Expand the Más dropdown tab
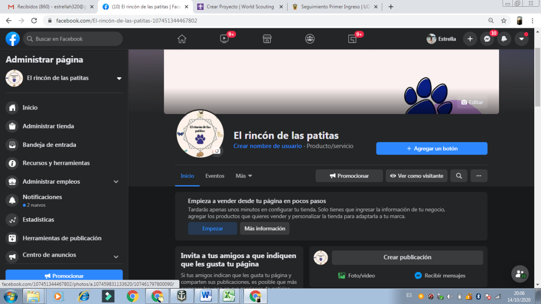 tap(244, 176)
